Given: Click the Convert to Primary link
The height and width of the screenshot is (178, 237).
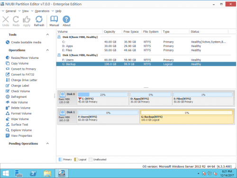Looking at the screenshot, I should (x=24, y=69).
